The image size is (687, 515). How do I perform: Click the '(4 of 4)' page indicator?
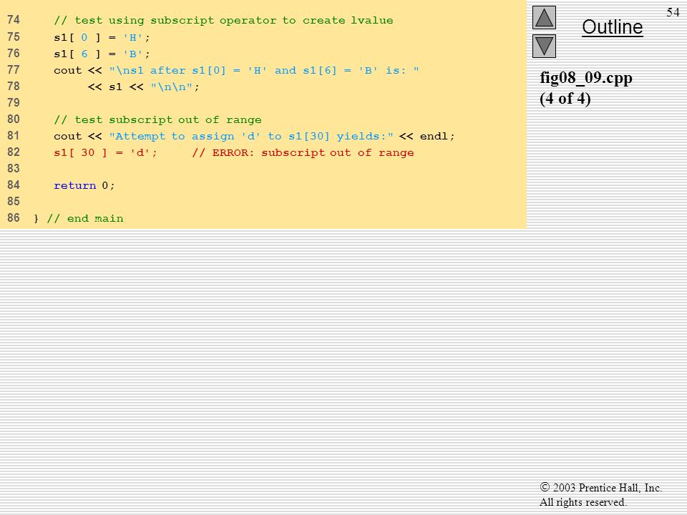point(565,99)
